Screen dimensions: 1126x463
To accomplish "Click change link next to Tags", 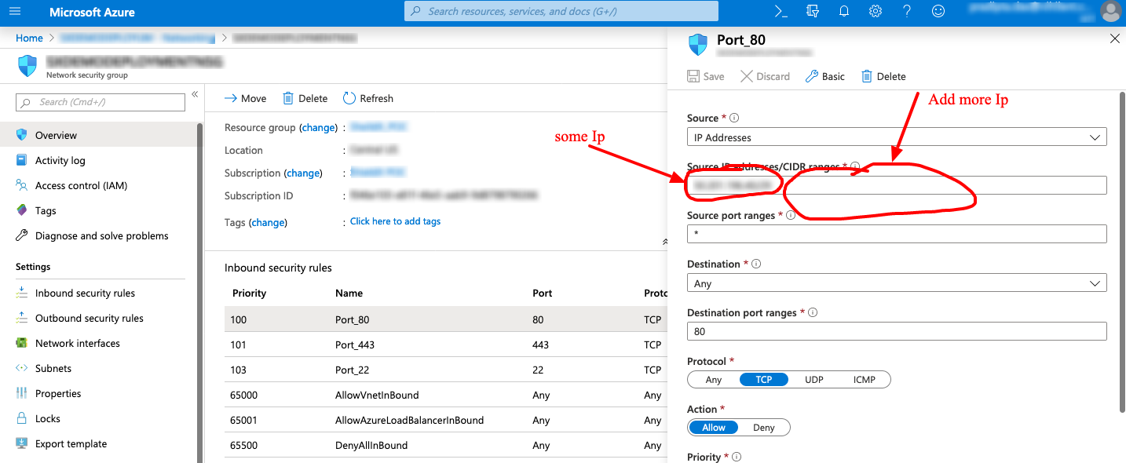I will point(268,222).
